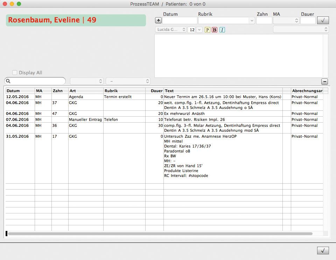Enable the Display All checkbox
Viewport: 336px width, 260px height.
[15, 73]
